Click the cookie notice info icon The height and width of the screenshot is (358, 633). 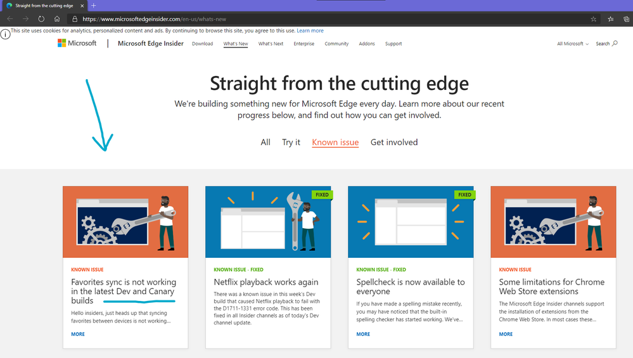pos(5,34)
